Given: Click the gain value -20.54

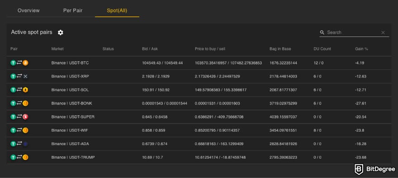Looking at the screenshot, I should [361, 117].
